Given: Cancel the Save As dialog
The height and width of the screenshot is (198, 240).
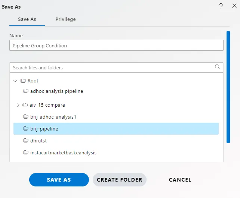Looking at the screenshot, I should point(180,180).
